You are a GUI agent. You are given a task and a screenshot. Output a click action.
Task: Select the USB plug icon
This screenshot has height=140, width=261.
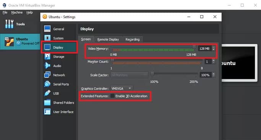[x=47, y=93]
